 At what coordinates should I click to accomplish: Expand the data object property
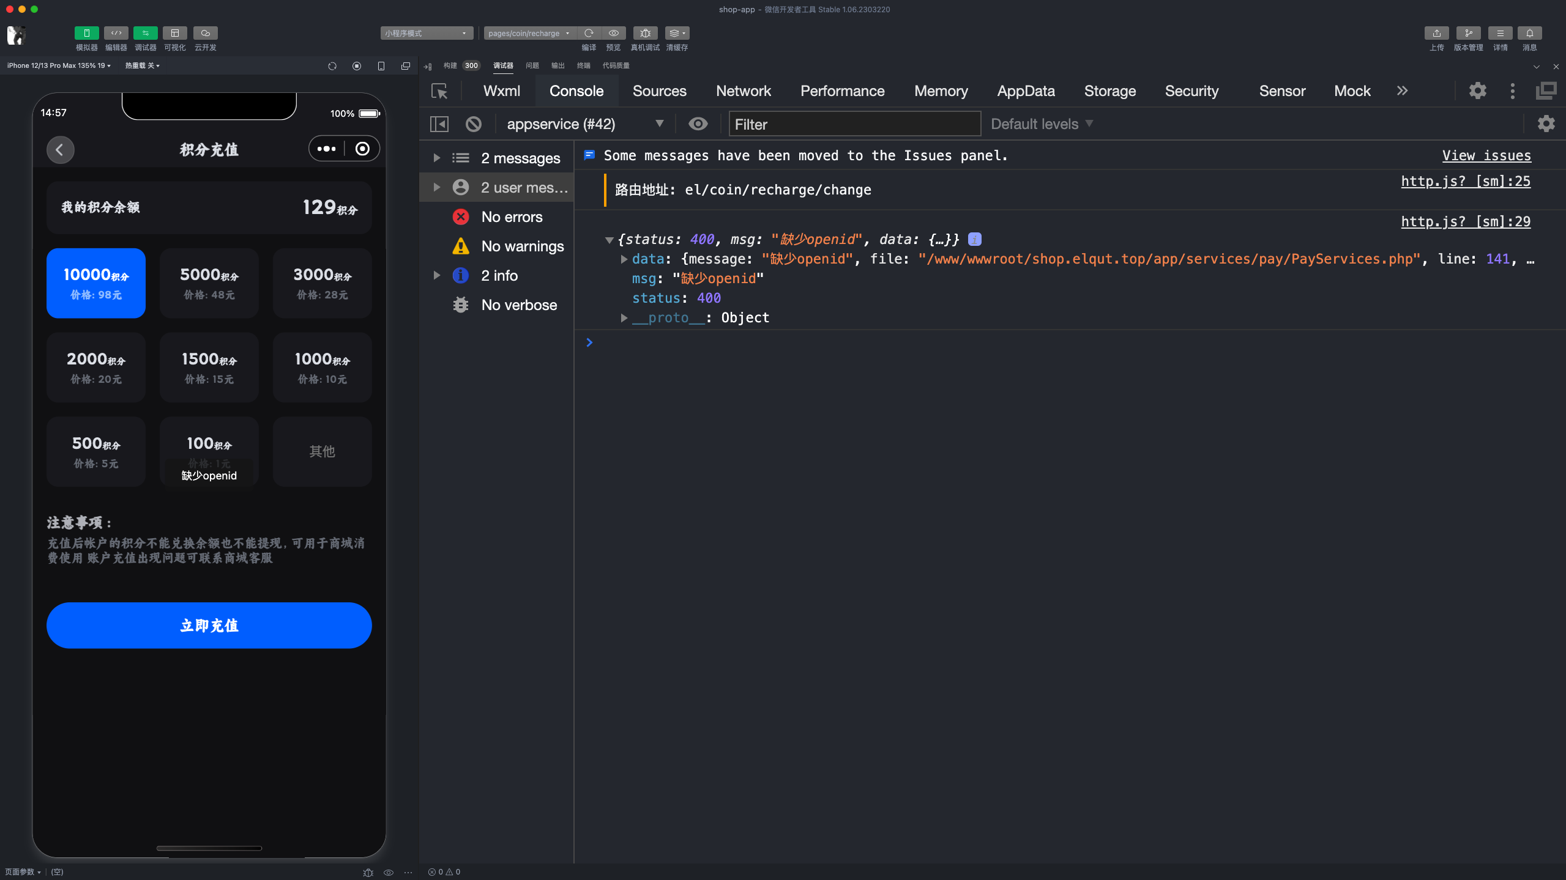(624, 259)
